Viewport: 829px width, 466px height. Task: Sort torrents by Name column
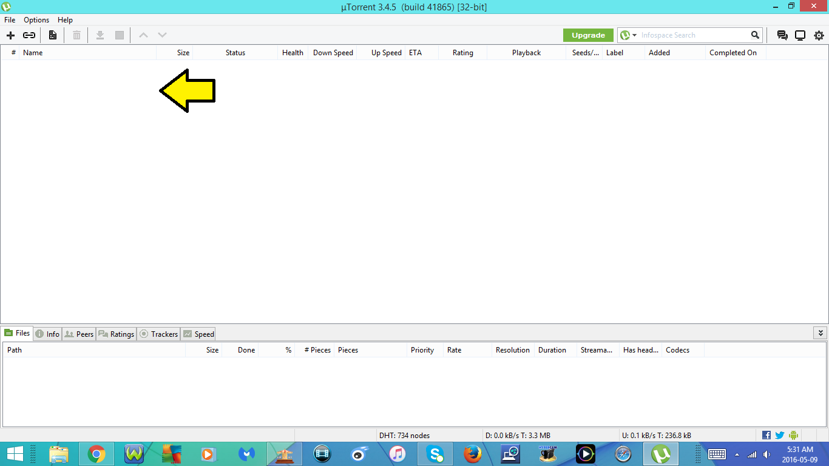(x=87, y=53)
